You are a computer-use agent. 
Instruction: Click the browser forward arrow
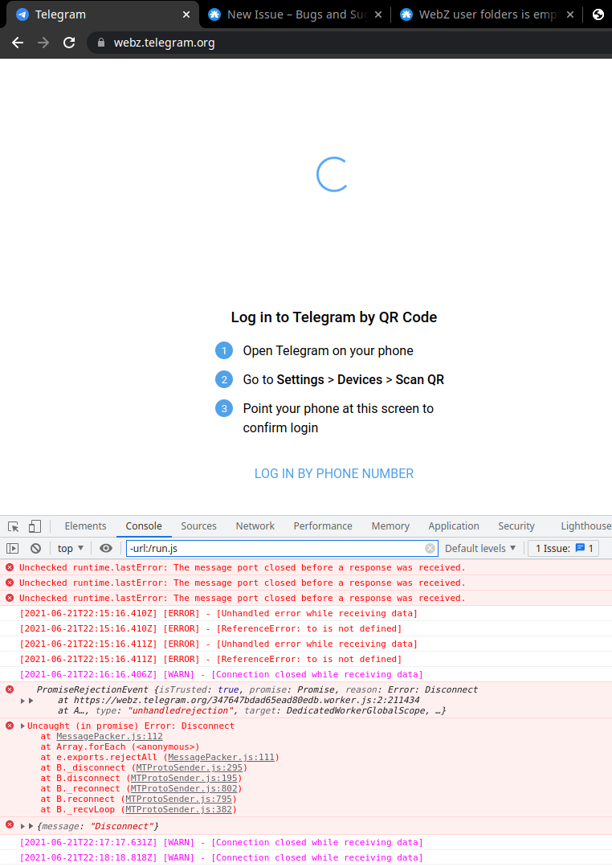point(43,43)
